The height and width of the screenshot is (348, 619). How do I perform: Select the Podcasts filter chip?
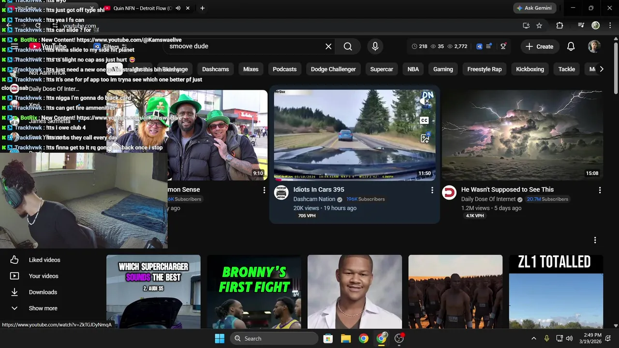click(x=284, y=69)
